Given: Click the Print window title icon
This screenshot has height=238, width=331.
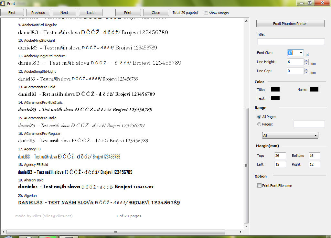Looking at the screenshot, I should pyautogui.click(x=3, y=3).
